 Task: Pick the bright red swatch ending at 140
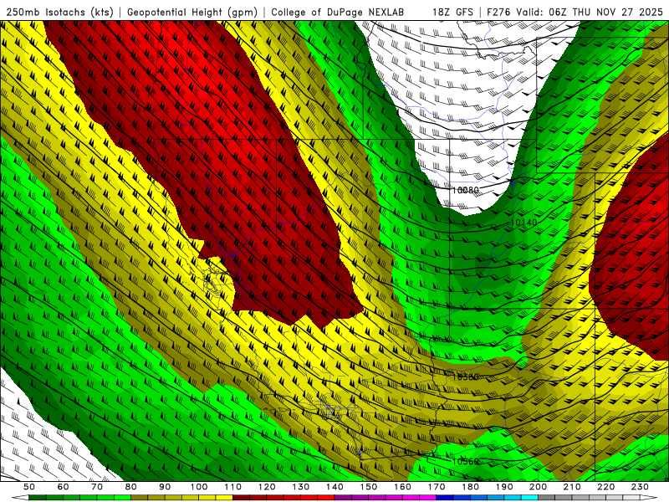pos(326,497)
